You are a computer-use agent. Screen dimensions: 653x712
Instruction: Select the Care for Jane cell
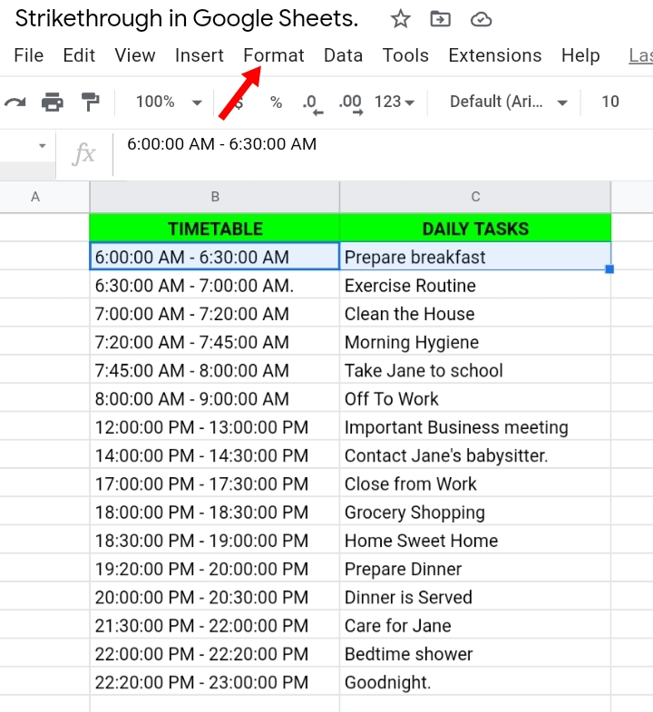[475, 625]
